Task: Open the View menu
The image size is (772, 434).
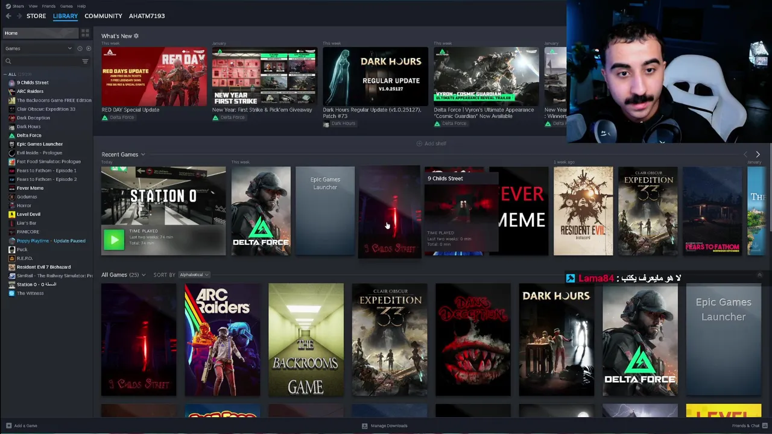Action: coord(33,6)
